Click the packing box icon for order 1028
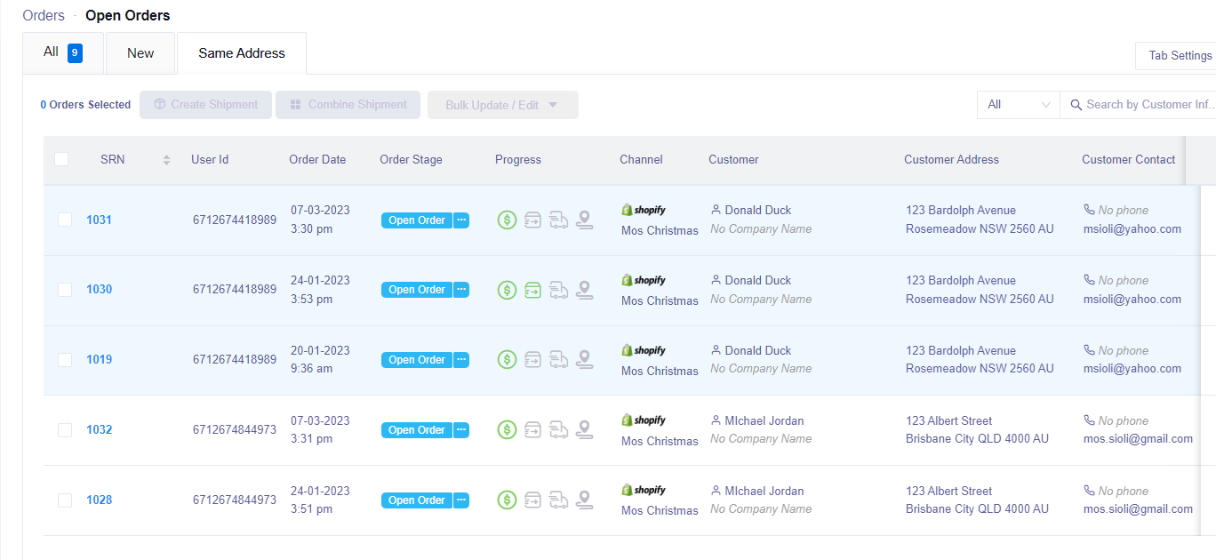1216x560 pixels. 532,500
